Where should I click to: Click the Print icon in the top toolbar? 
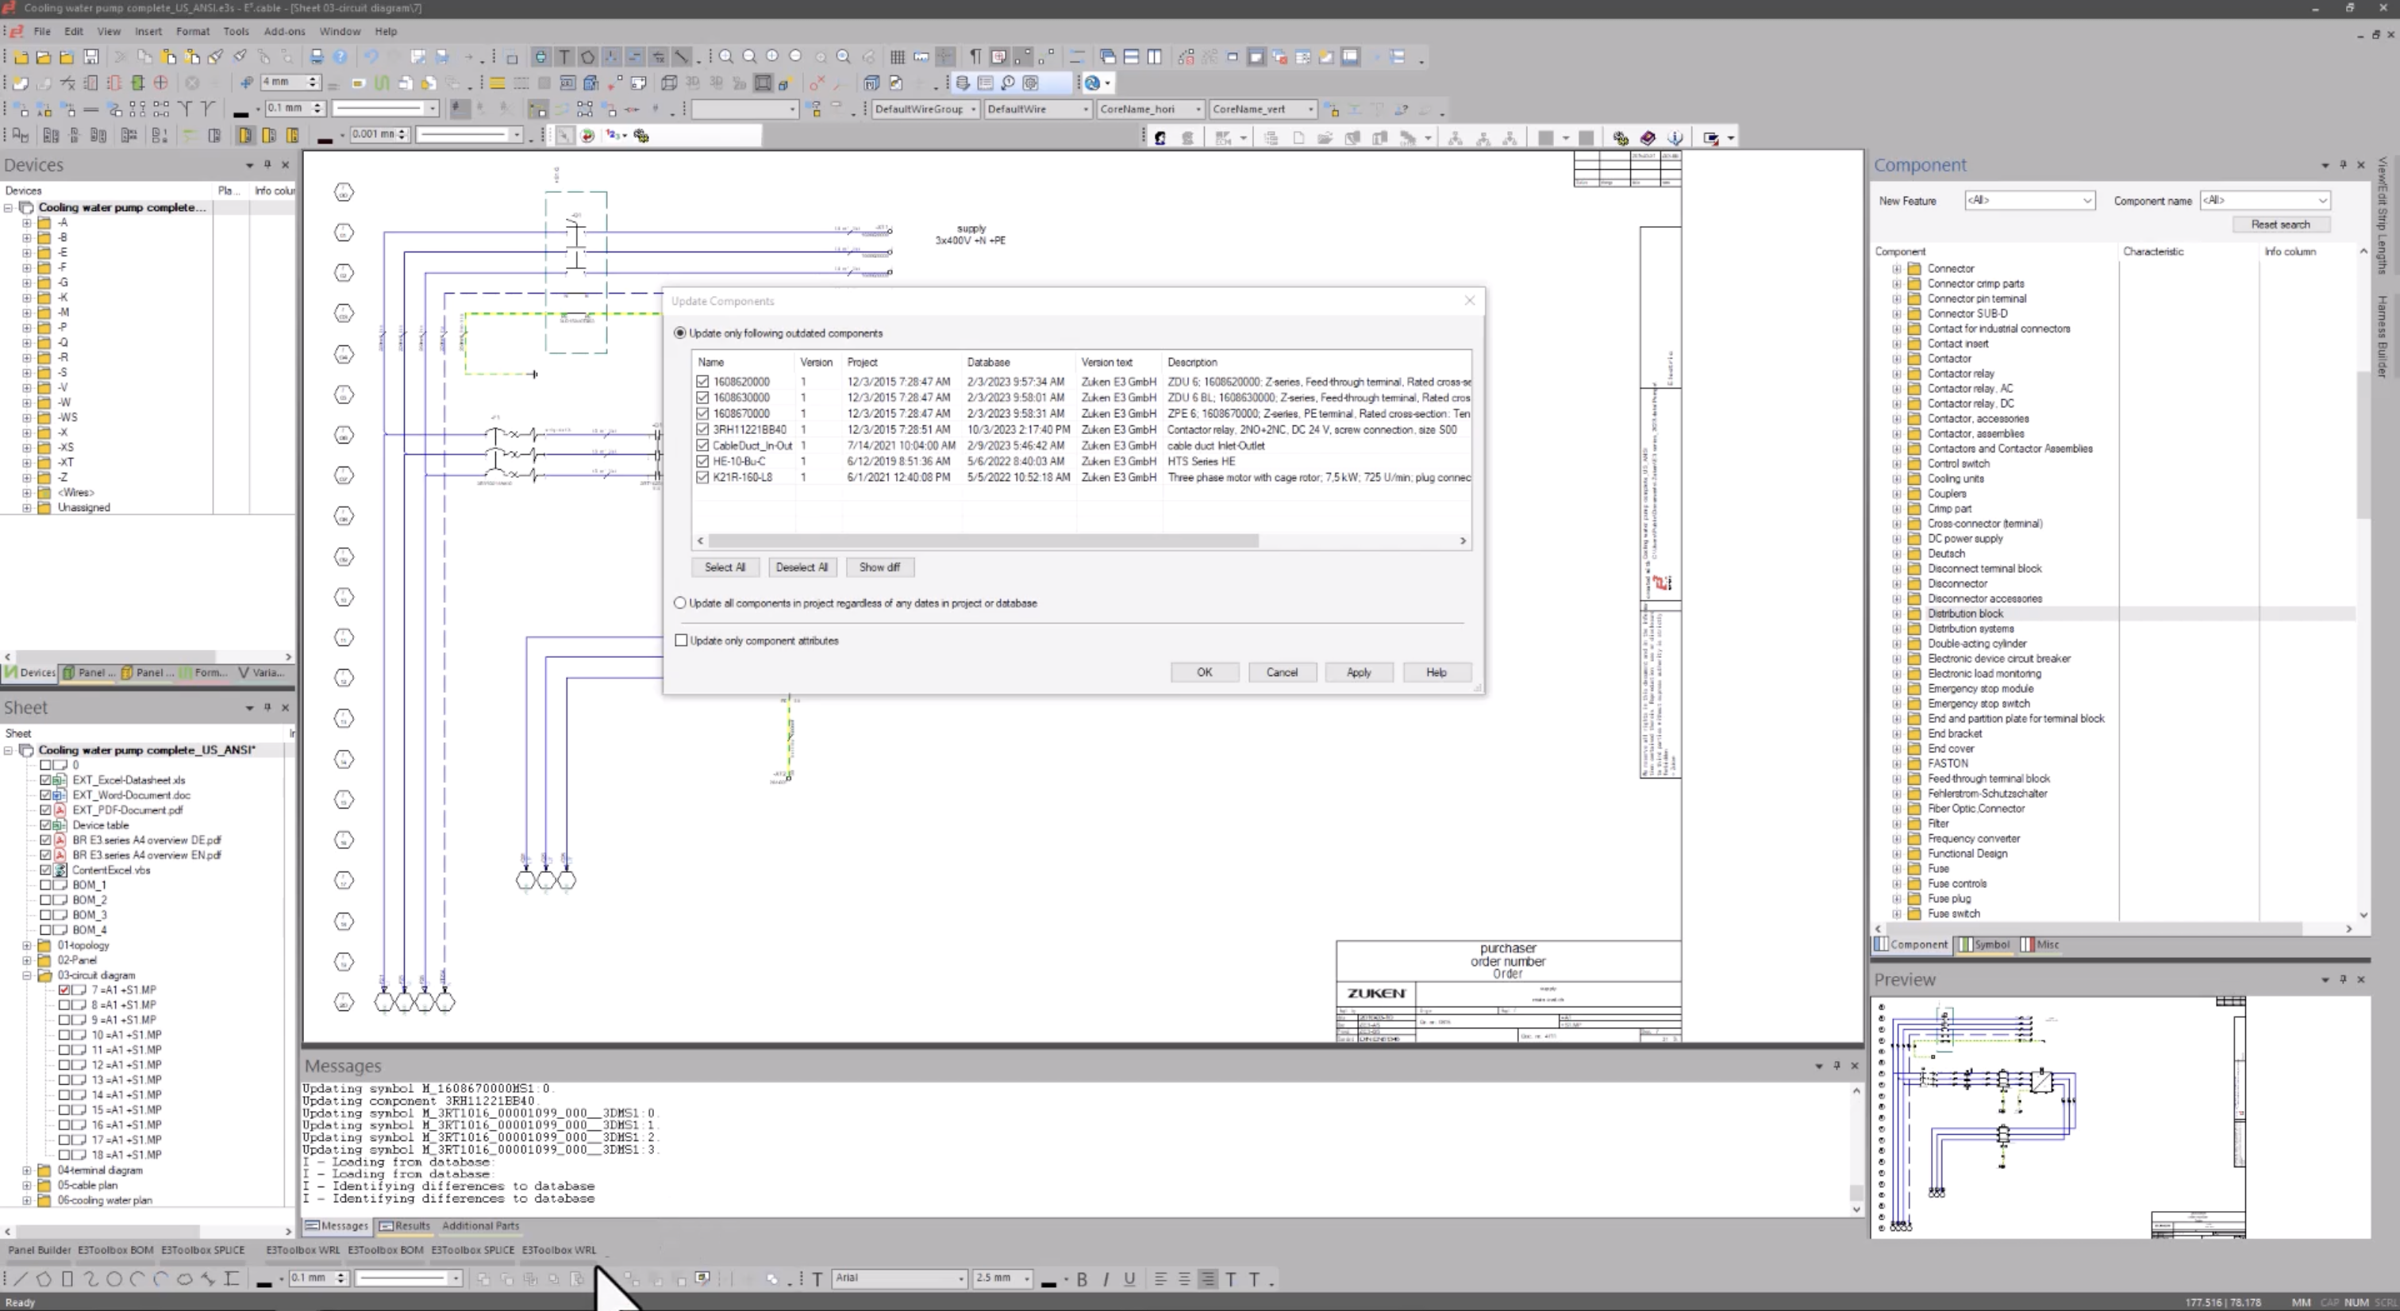(317, 57)
